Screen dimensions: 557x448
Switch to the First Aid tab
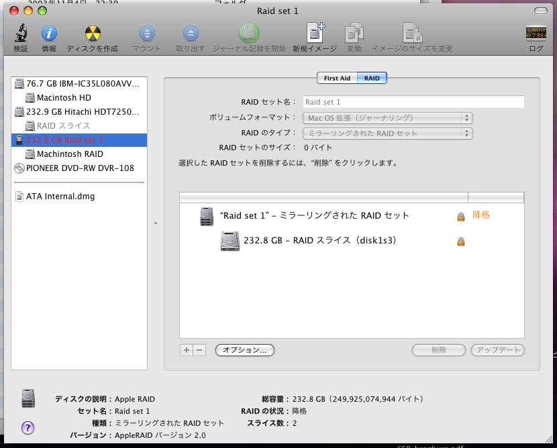click(337, 78)
